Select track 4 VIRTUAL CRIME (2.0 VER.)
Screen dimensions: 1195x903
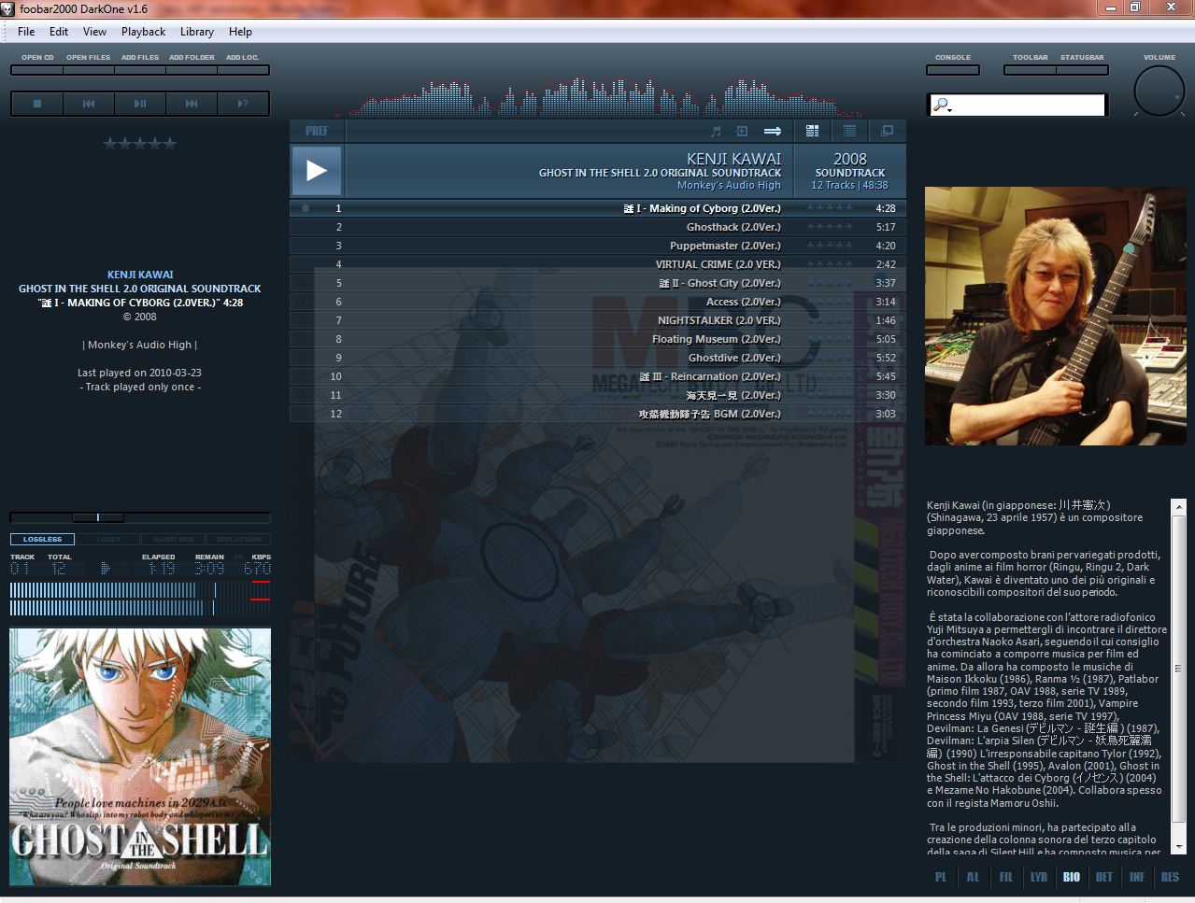[598, 264]
